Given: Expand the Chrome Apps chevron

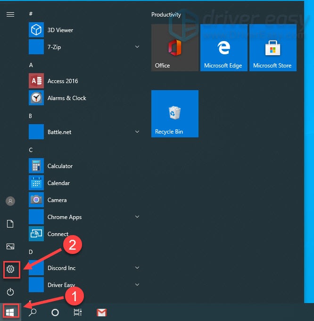Looking at the screenshot, I should pos(137,217).
